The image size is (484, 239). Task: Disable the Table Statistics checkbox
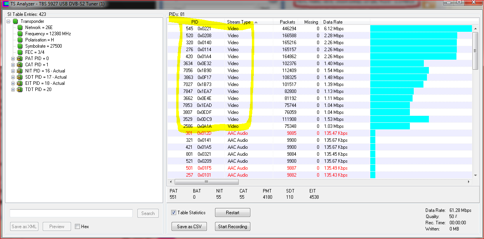point(174,213)
